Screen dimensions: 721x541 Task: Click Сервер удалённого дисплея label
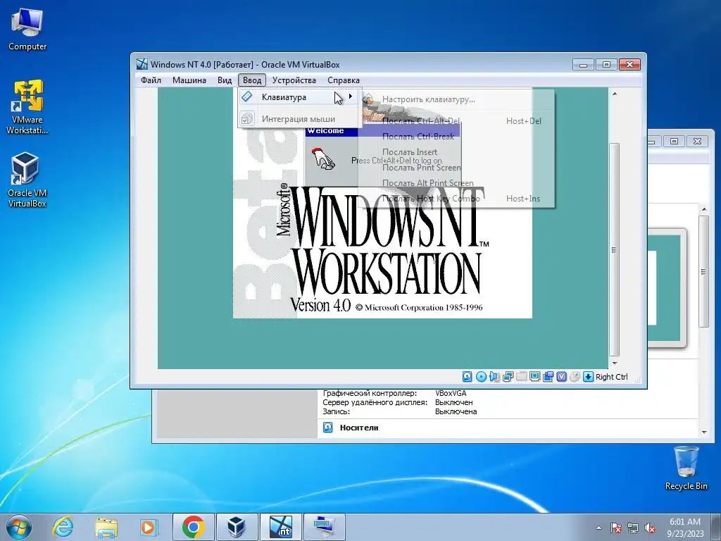click(x=375, y=402)
